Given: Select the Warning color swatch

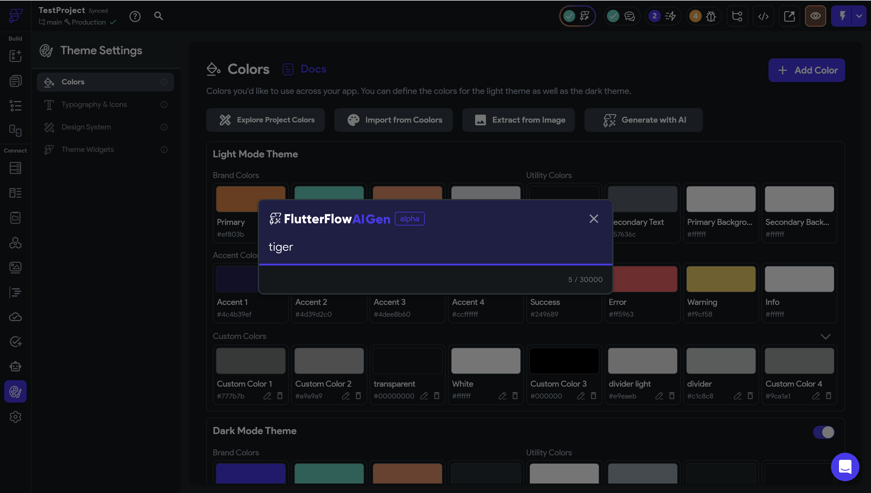Looking at the screenshot, I should point(721,279).
